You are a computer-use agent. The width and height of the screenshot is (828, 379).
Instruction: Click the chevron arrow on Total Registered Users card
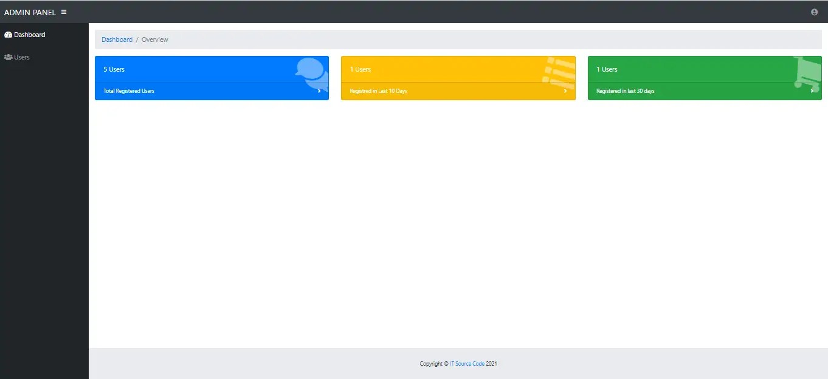319,90
